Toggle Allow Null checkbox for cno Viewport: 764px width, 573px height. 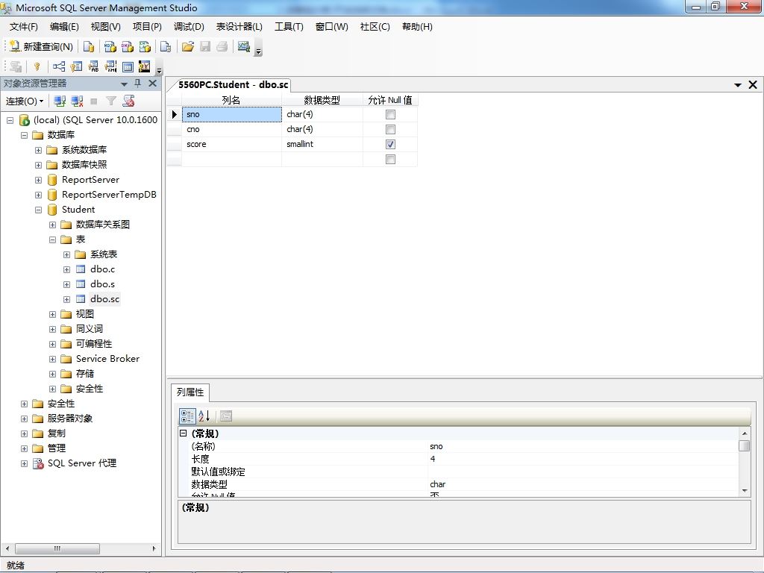coord(390,129)
